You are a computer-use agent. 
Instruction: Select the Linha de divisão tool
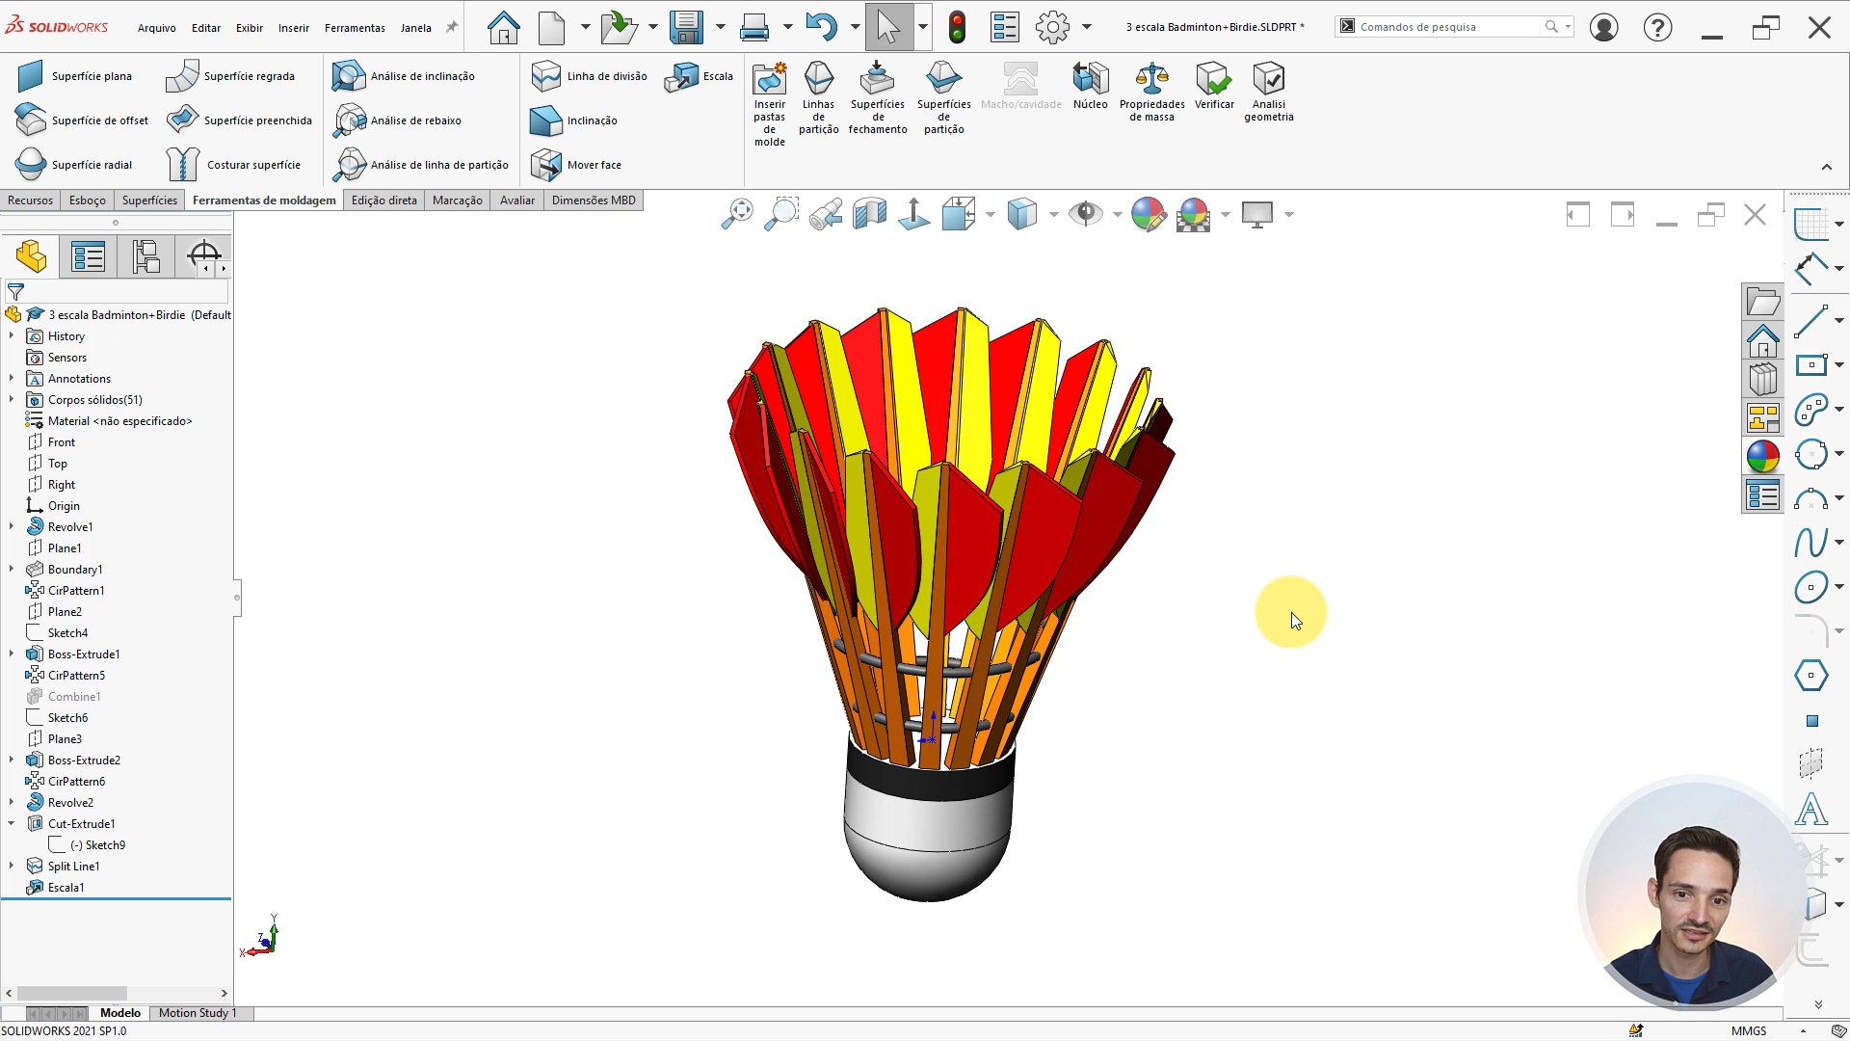pyautogui.click(x=589, y=76)
